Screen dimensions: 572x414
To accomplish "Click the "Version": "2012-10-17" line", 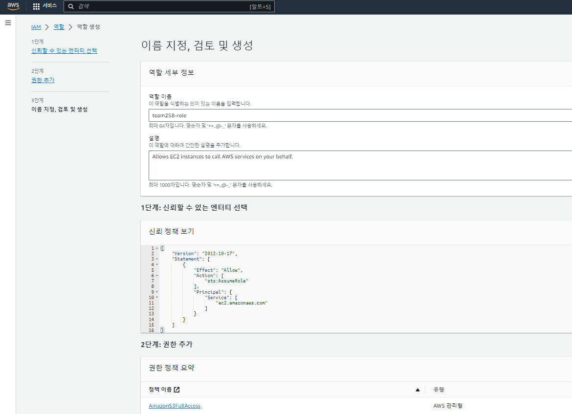I will (x=204, y=254).
